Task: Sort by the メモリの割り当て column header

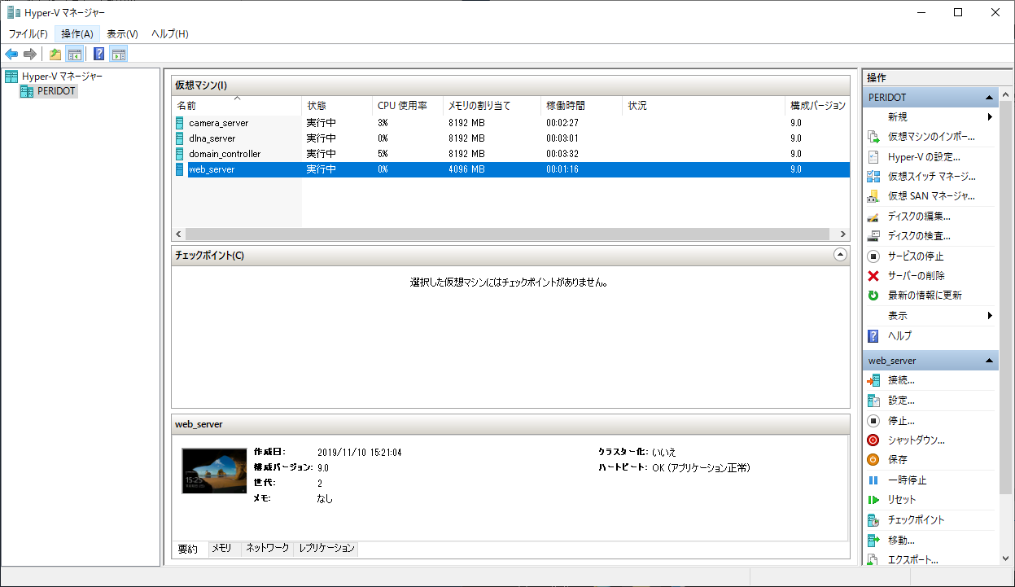Action: (x=492, y=106)
